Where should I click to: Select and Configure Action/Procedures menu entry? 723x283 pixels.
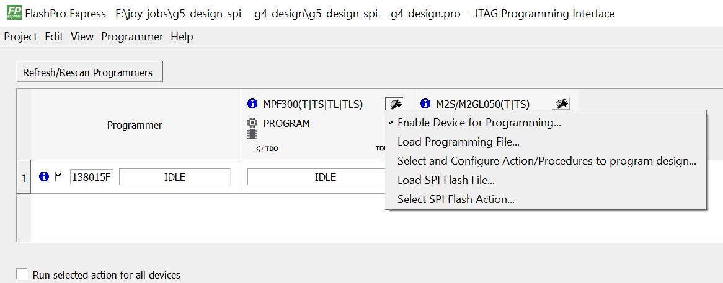pos(546,161)
